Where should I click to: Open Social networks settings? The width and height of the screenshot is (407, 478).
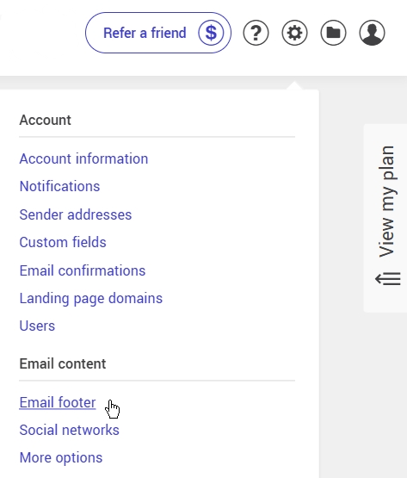(x=70, y=430)
